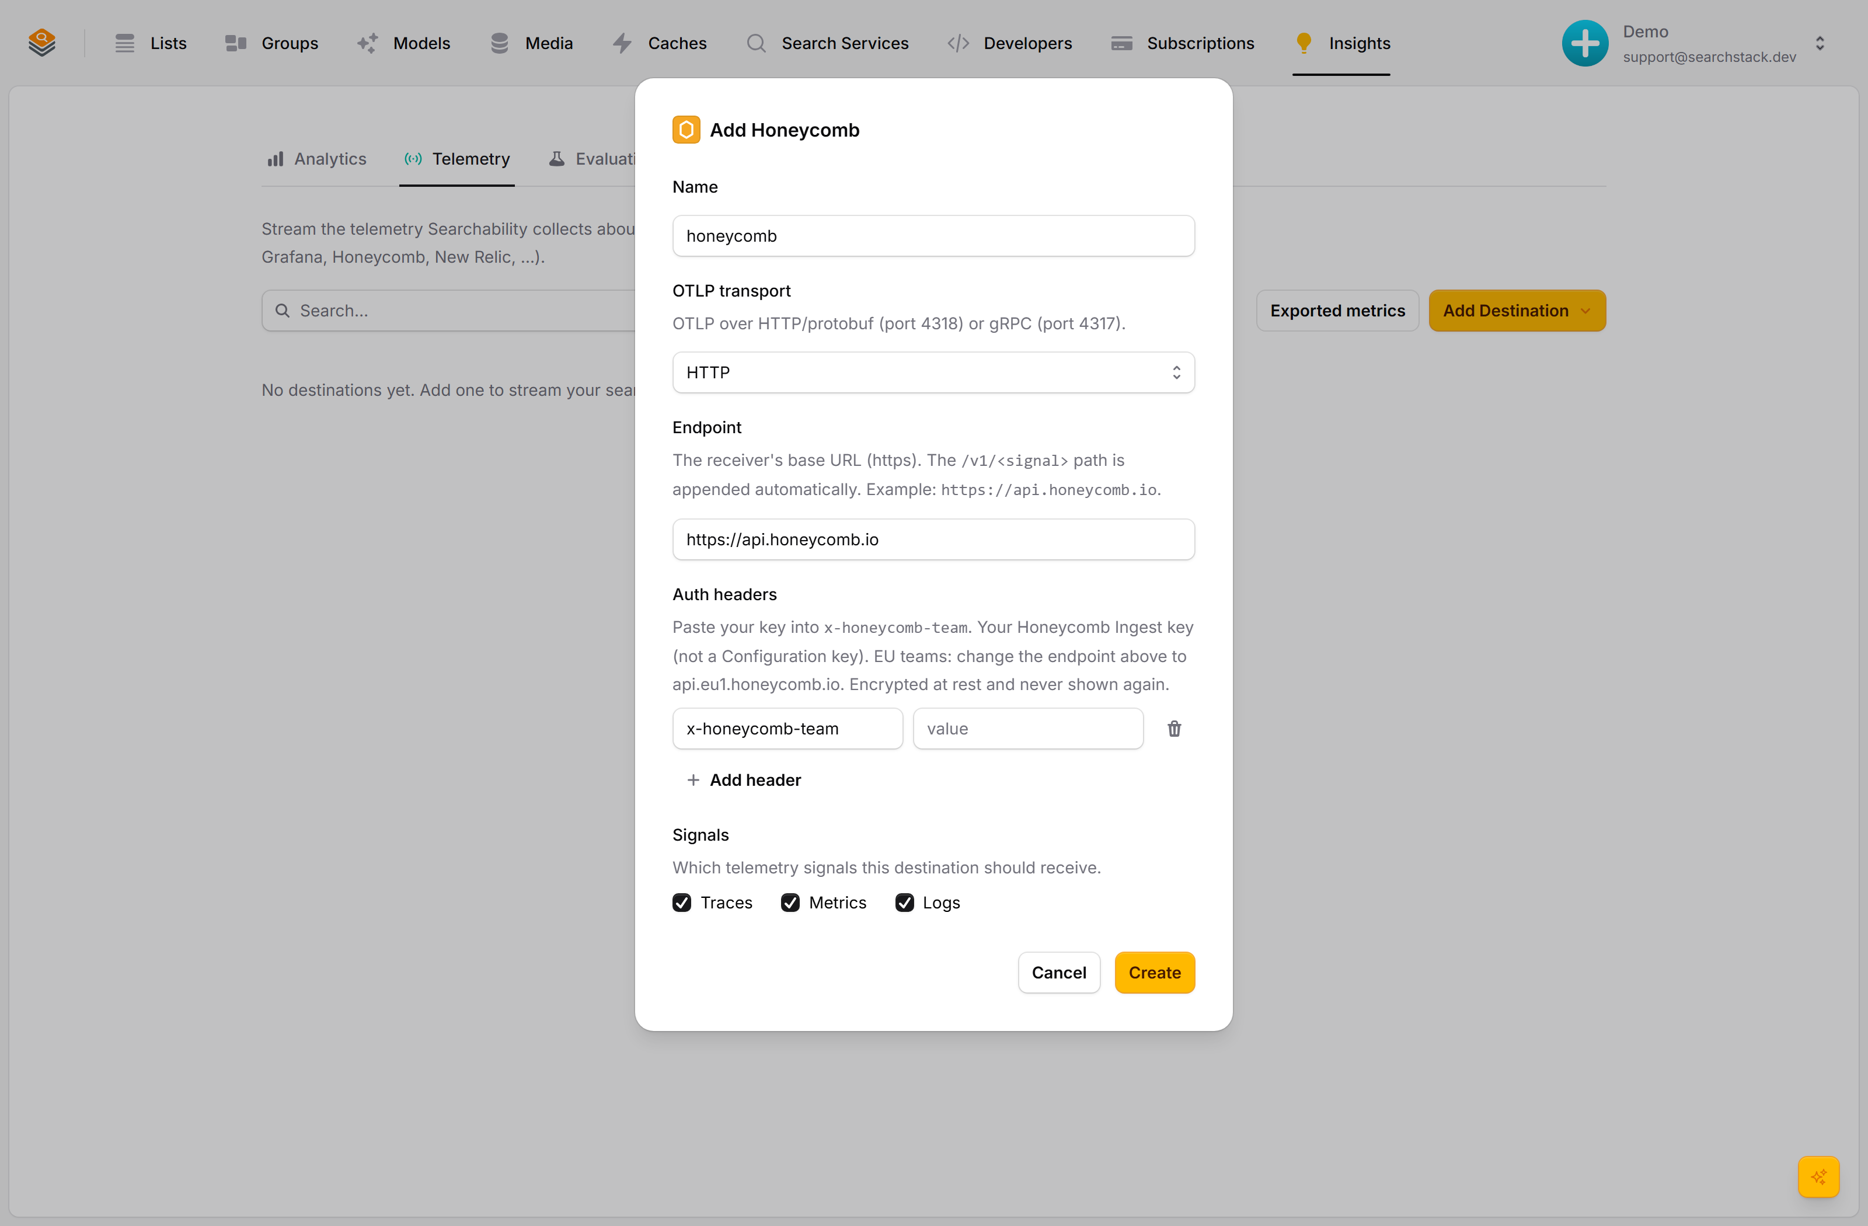Click the Add Honeycomb dialog title
1868x1226 pixels.
point(785,130)
